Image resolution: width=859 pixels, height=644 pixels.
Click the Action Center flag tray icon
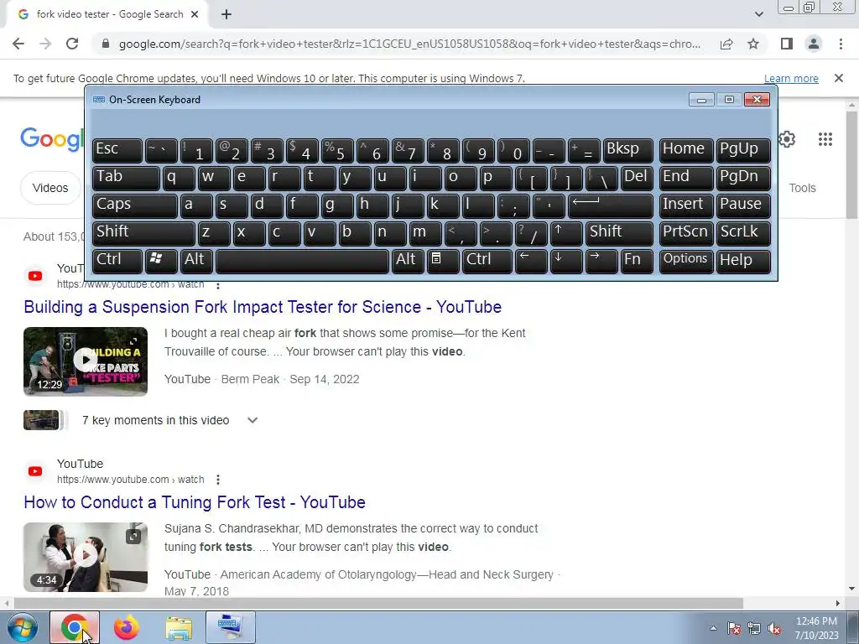[733, 628]
